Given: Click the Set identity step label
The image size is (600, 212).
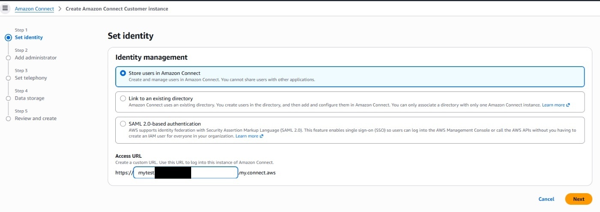Looking at the screenshot, I should 29,37.
